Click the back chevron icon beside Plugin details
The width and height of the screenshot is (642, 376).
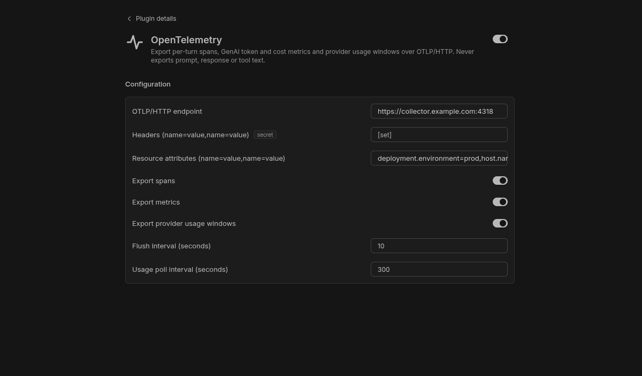pos(129,19)
